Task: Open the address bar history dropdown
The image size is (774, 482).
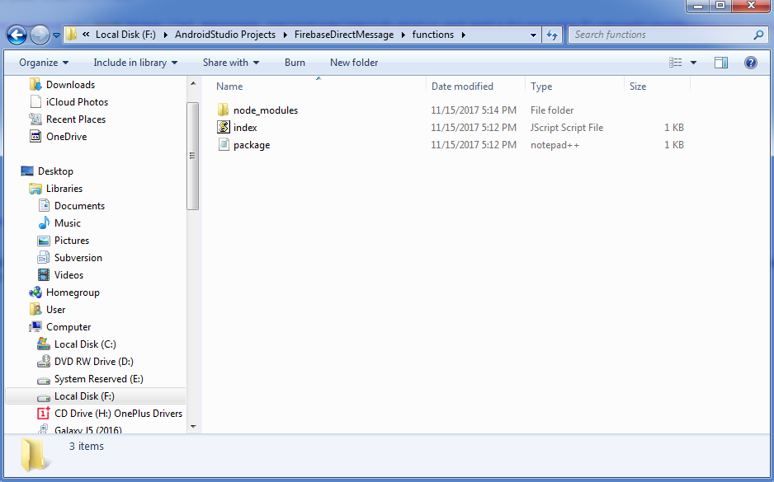Action: pyautogui.click(x=533, y=35)
